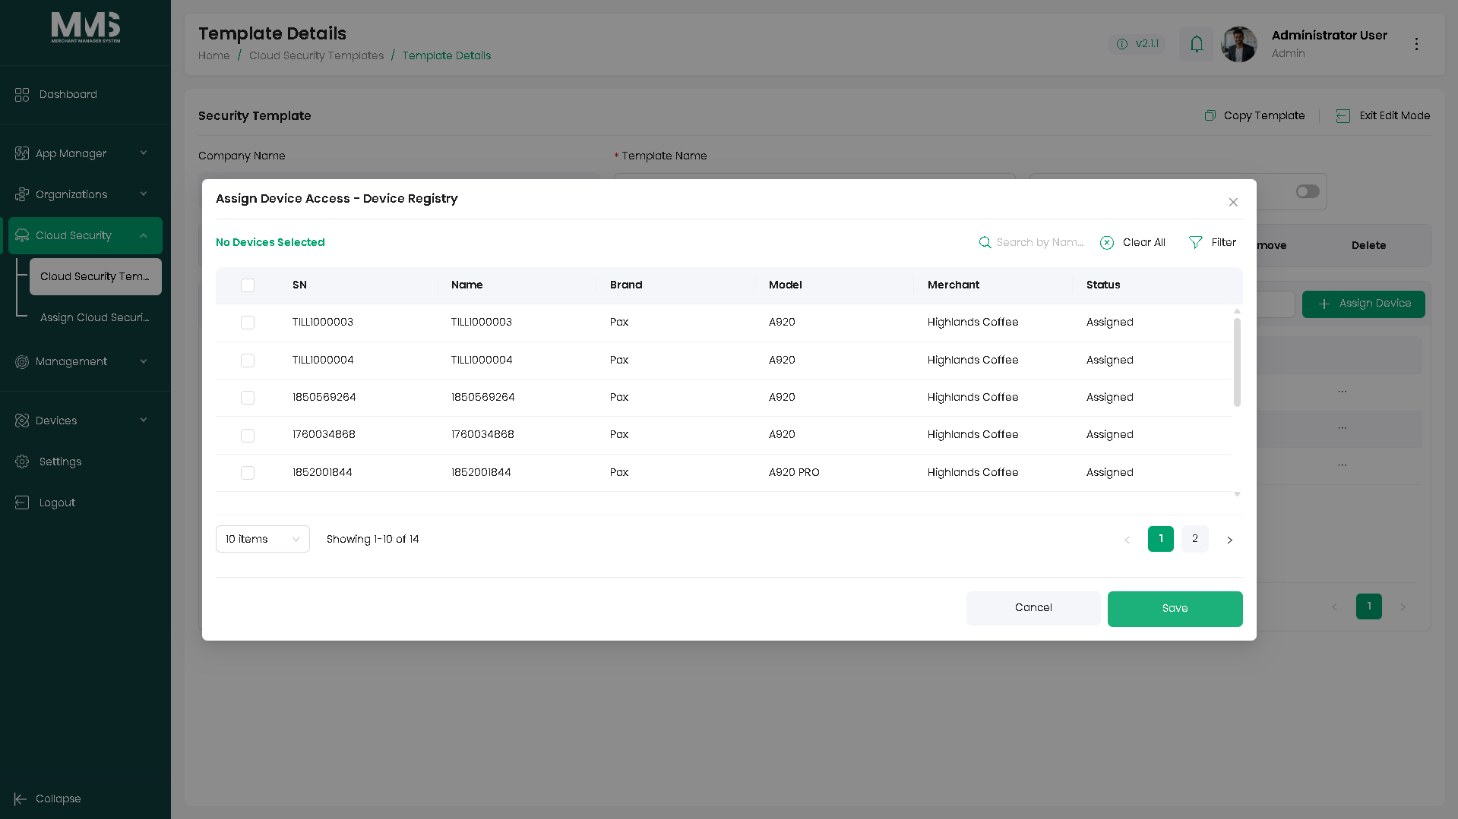Click the Organizations sidebar icon
The height and width of the screenshot is (819, 1458).
click(22, 194)
